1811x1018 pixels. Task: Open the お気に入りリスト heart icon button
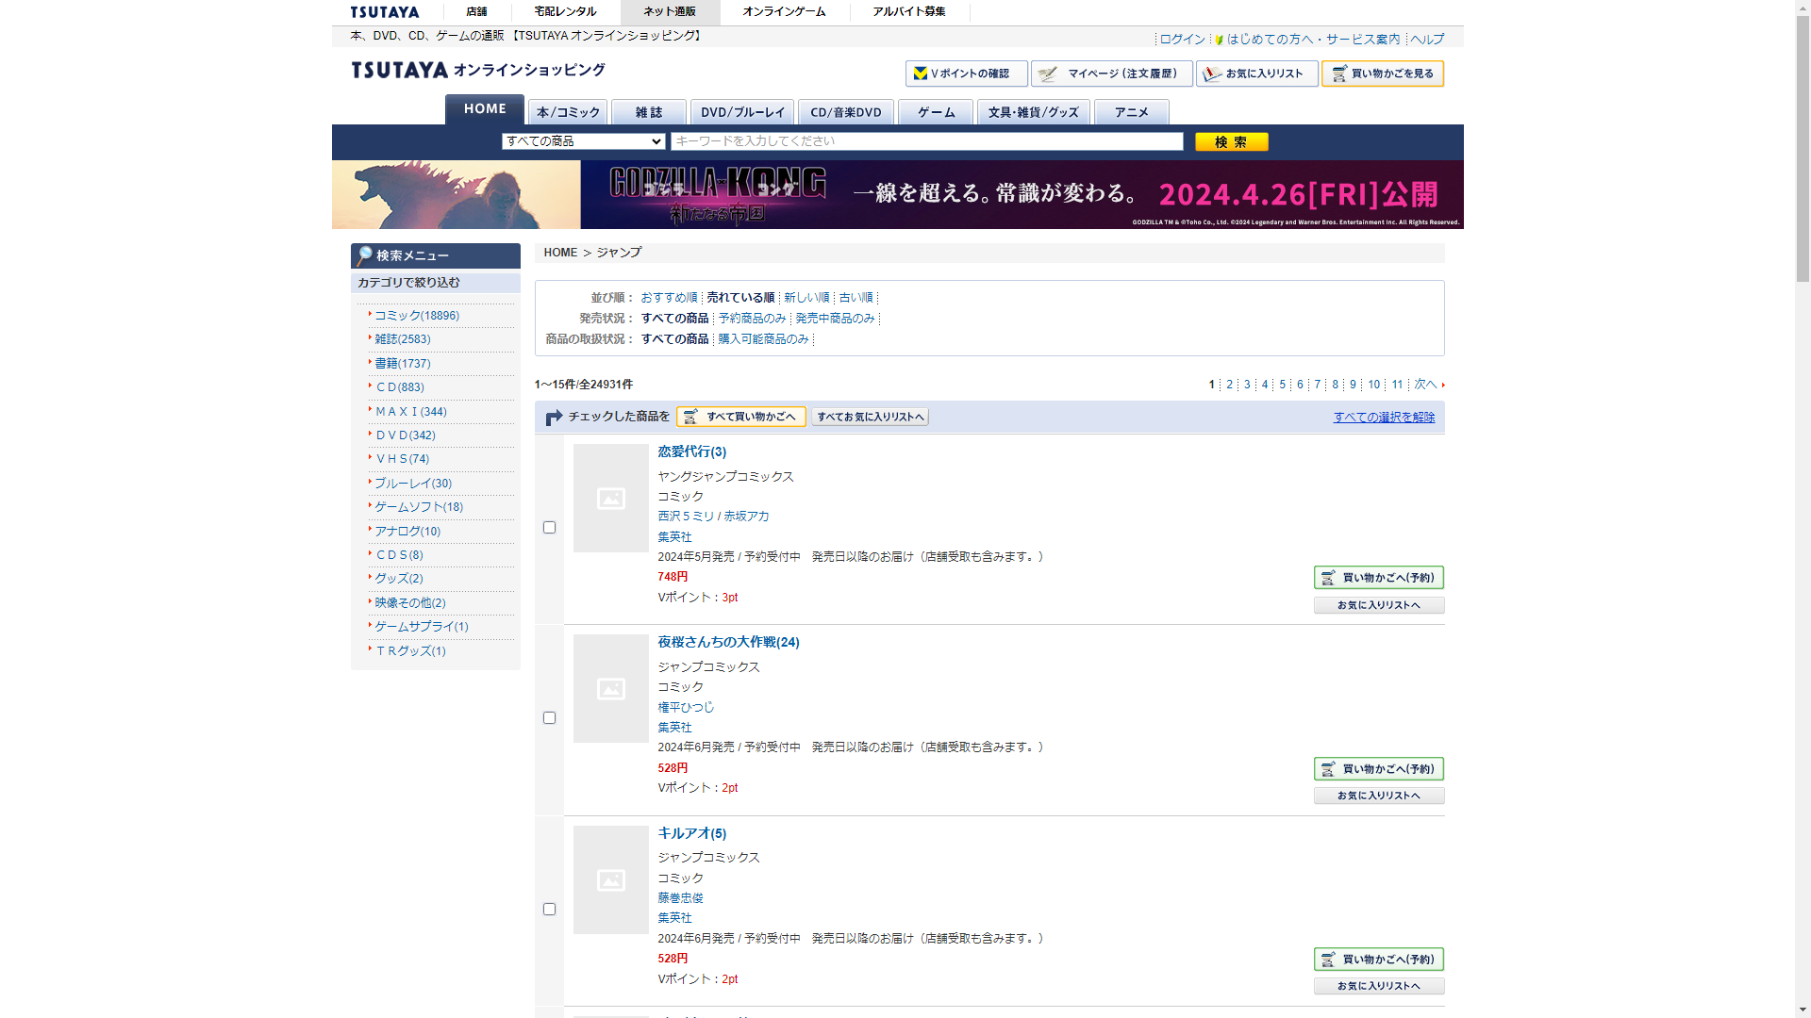pyautogui.click(x=1256, y=74)
